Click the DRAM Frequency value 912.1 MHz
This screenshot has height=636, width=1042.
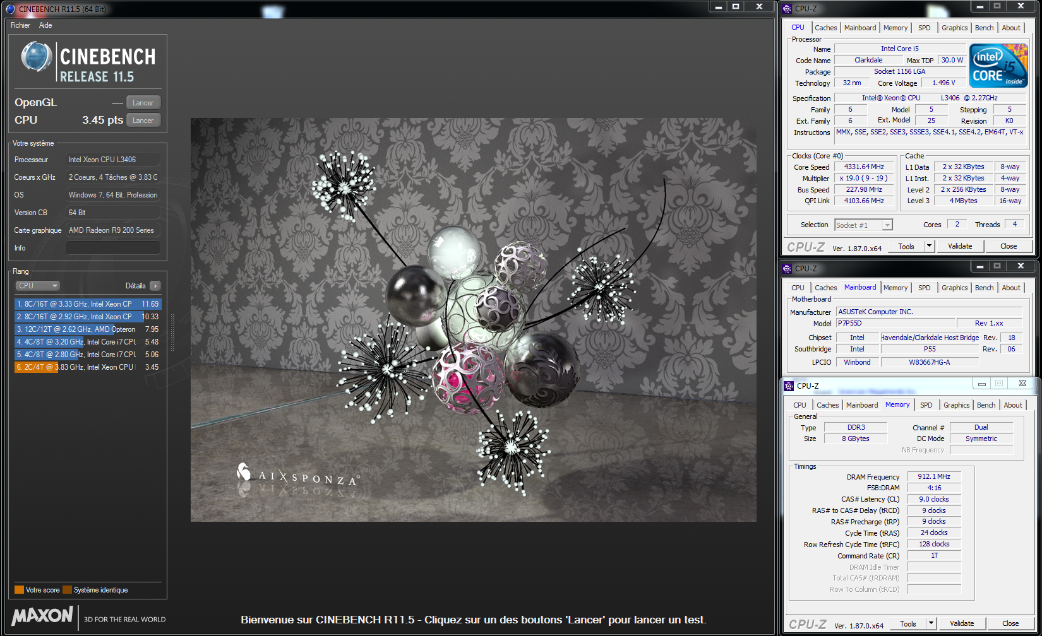click(x=934, y=477)
